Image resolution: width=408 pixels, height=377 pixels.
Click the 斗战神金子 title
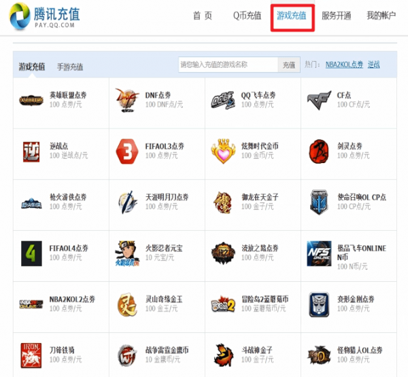(x=256, y=350)
